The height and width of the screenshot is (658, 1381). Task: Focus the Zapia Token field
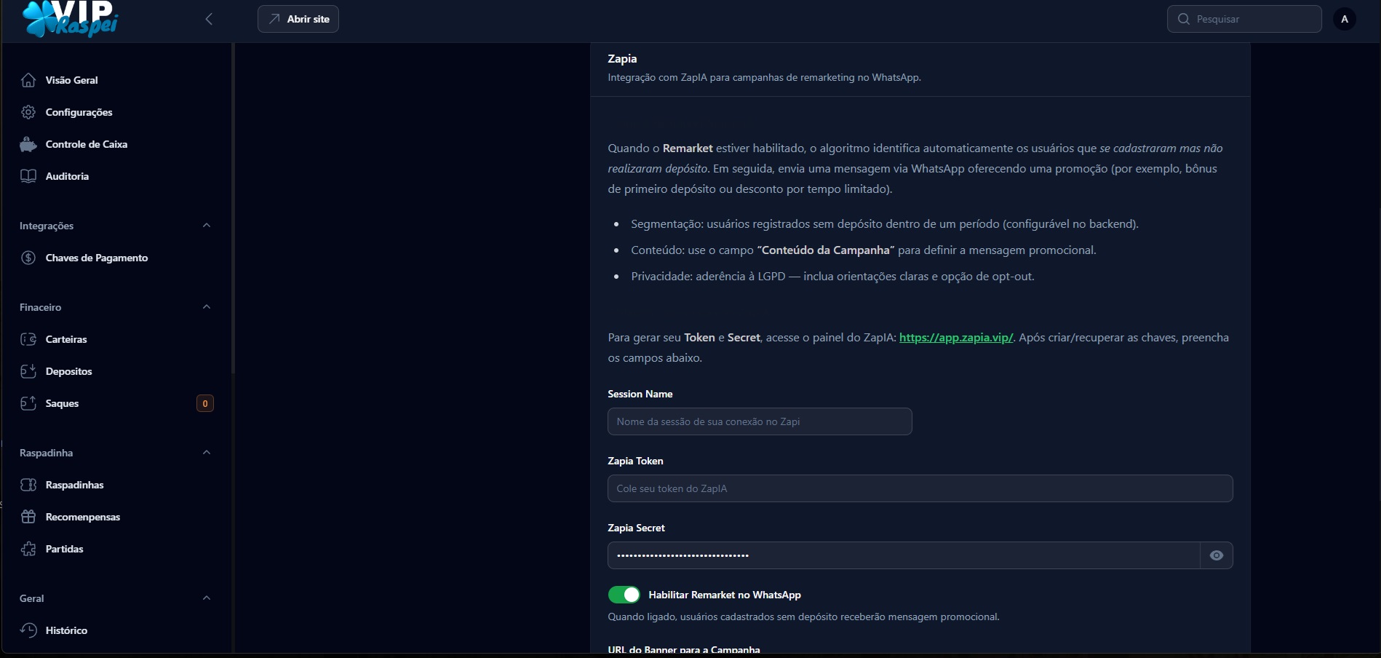pos(920,488)
